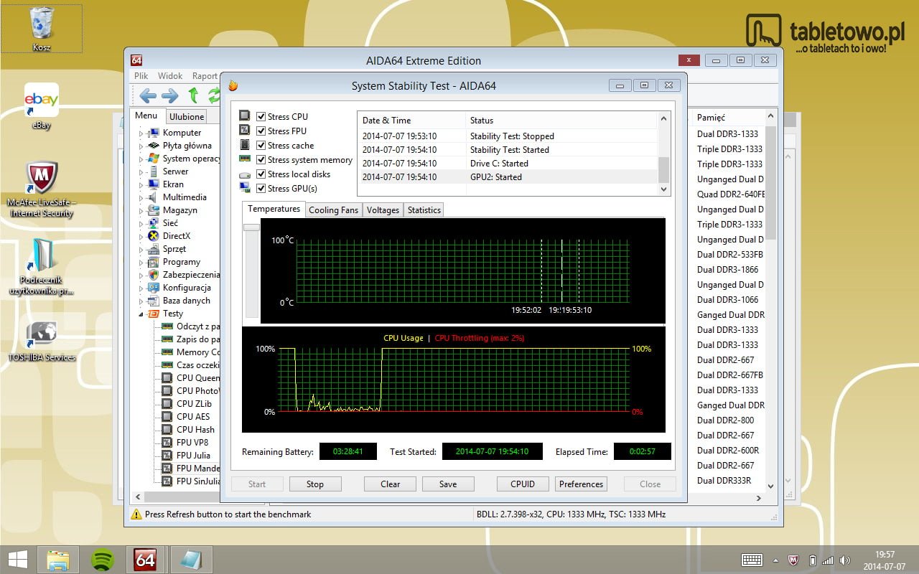
Task: Uncheck the Stress CPU checkbox
Action: point(261,116)
